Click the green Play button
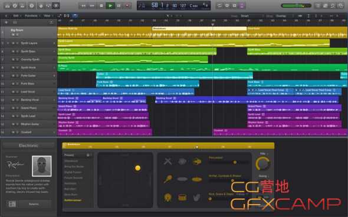The width and height of the screenshot is (348, 217). click(x=110, y=6)
